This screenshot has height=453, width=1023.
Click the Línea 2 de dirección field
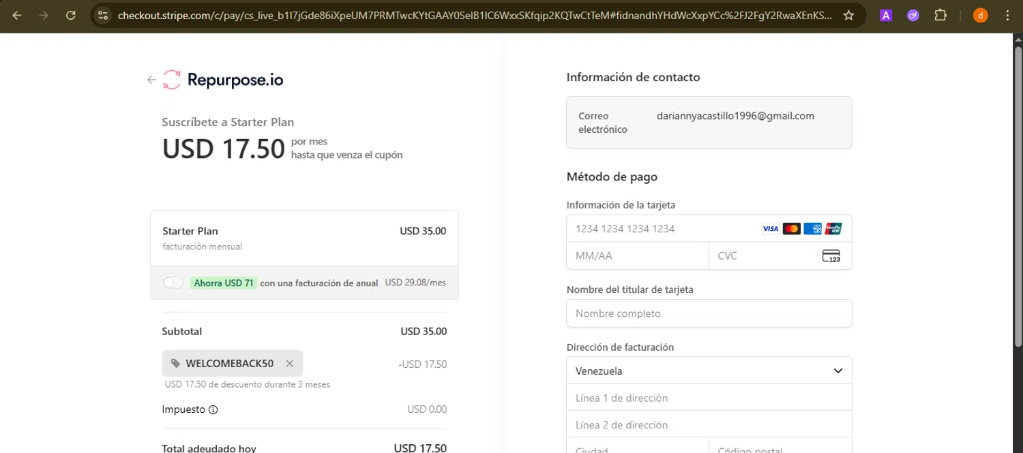tap(709, 424)
